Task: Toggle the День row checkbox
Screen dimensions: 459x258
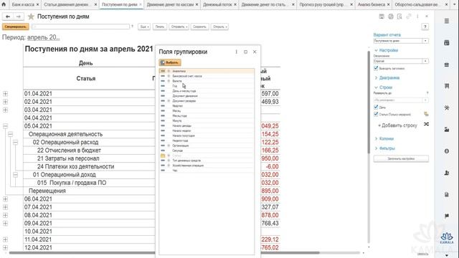Action: point(376,107)
